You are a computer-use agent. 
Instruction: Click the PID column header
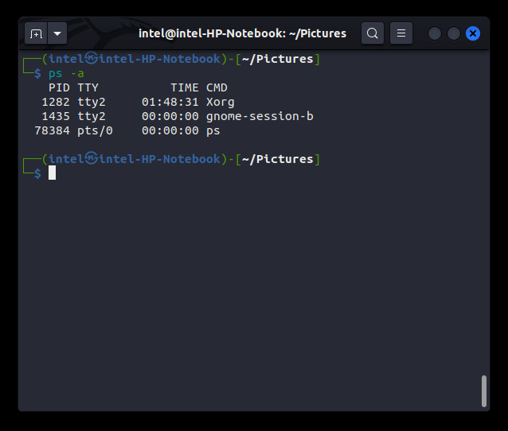click(x=59, y=87)
